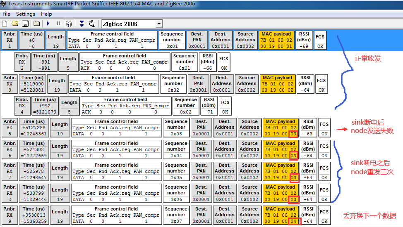
Task: Click packet 9 MAC payload field
Action: point(281,215)
